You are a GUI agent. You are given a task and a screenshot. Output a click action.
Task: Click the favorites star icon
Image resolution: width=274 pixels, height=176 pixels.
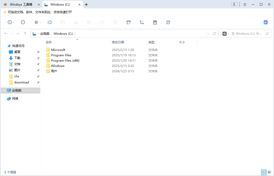tap(5, 12)
